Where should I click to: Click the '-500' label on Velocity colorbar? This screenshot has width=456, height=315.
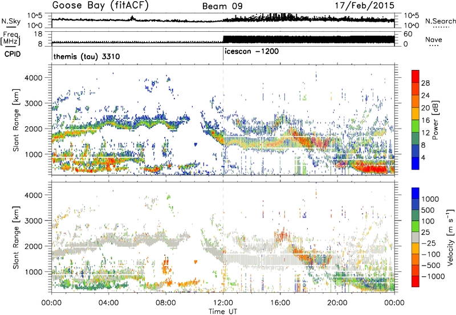(x=431, y=265)
